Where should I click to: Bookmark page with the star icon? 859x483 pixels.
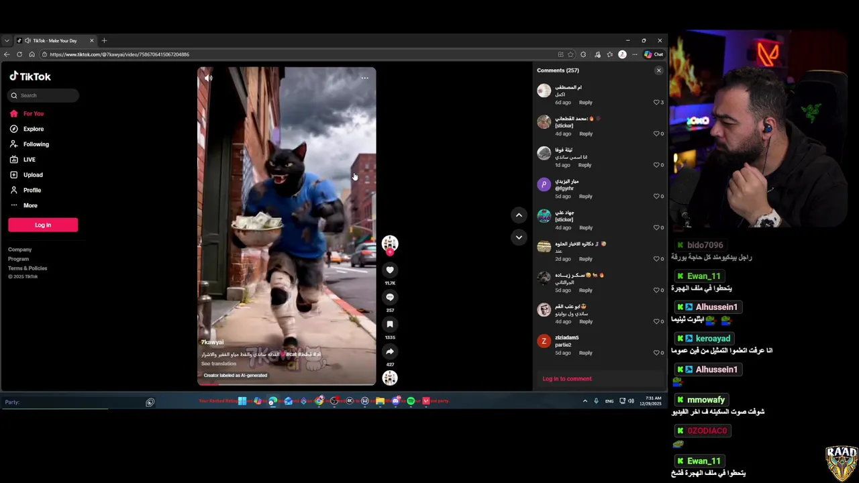[570, 54]
